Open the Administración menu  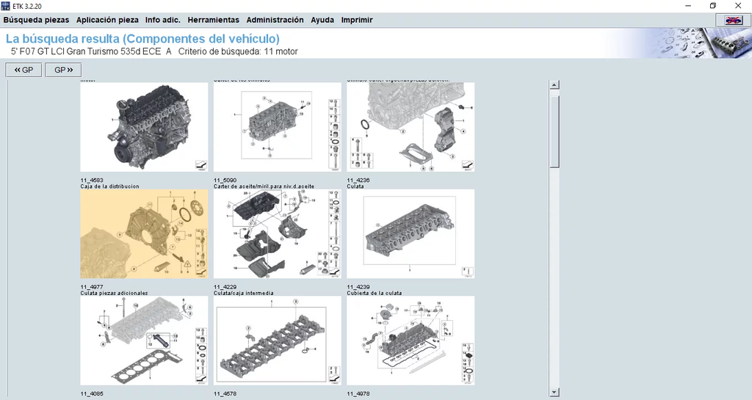point(275,21)
